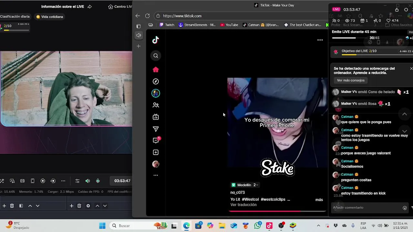Click the TikTok logo
The width and height of the screenshot is (413, 232).
156,40
